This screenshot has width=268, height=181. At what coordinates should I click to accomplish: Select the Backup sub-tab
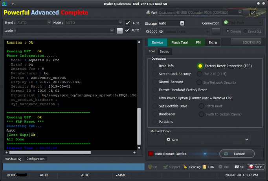point(164,51)
